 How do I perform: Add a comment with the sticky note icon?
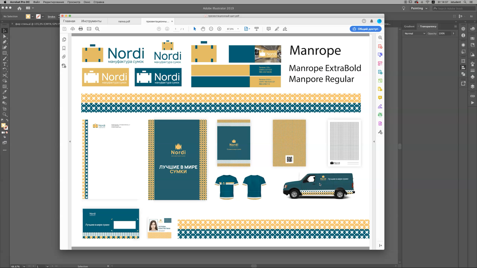pyautogui.click(x=269, y=29)
